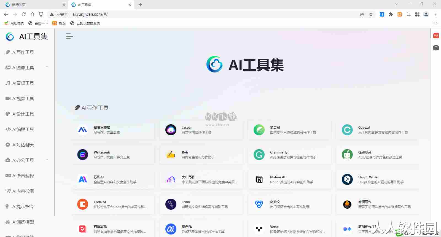Open the 爱创作 blue icon
441x237 pixels.
[x=171, y=229]
